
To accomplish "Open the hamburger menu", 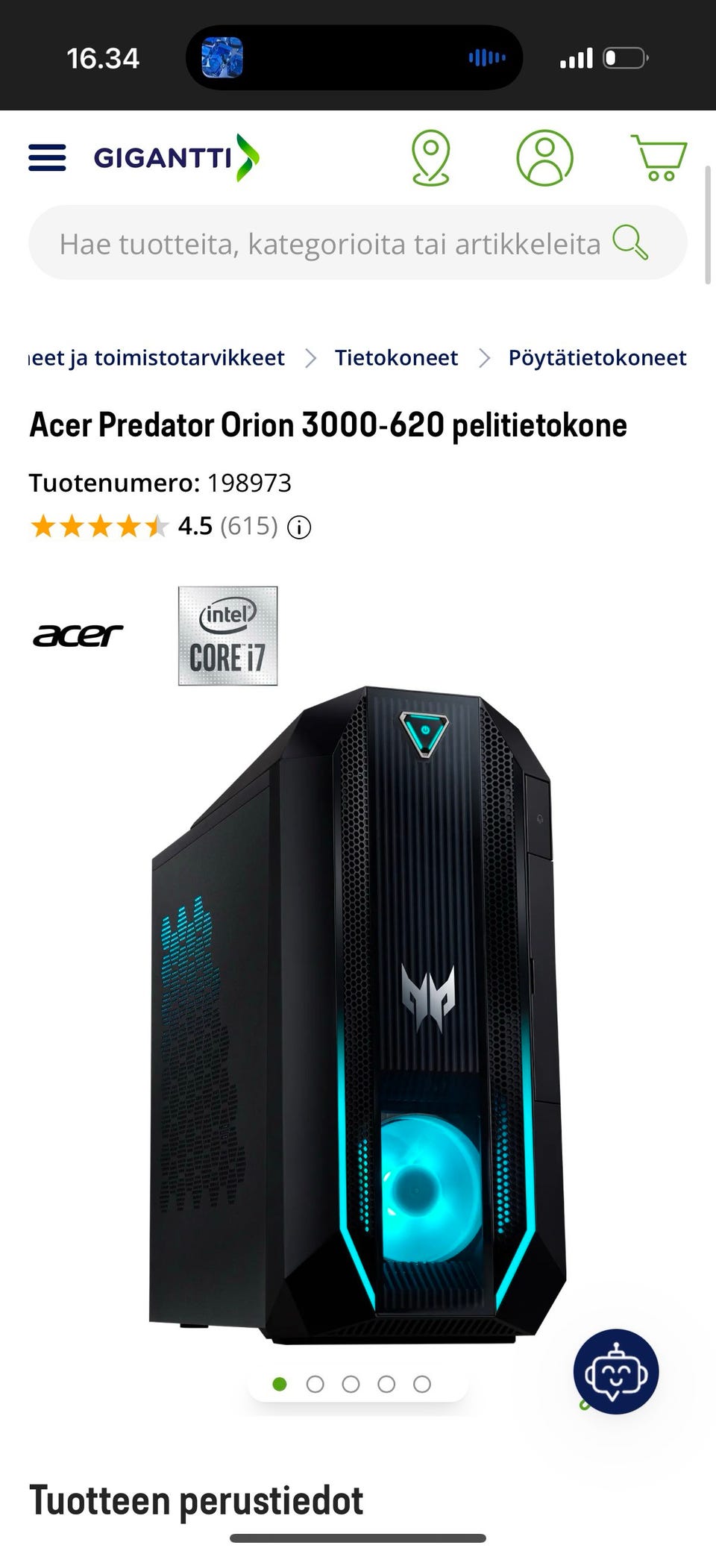I will click(x=47, y=158).
